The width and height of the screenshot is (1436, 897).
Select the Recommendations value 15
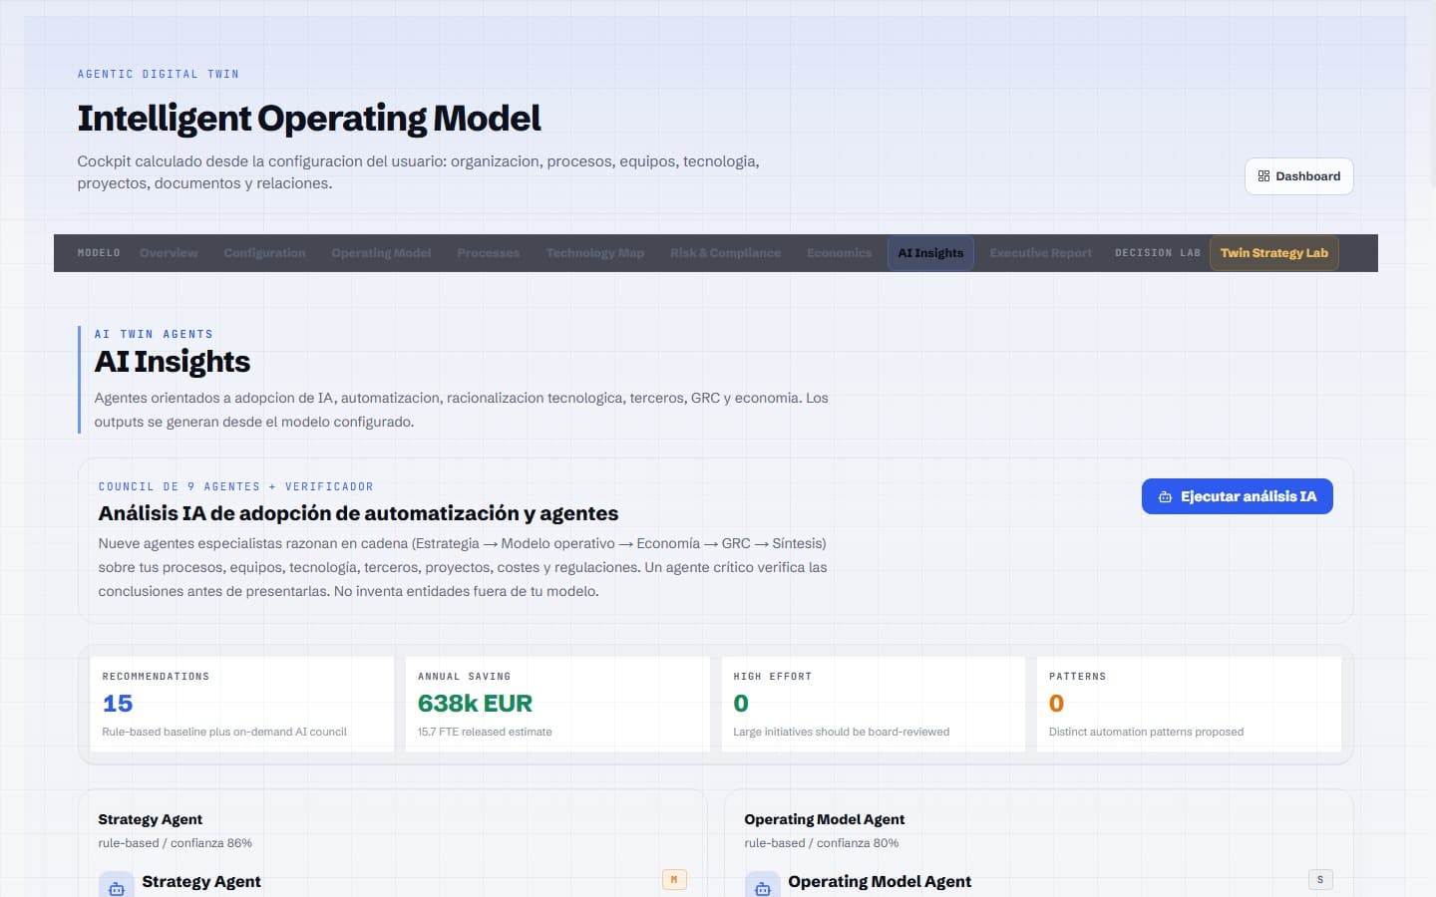coord(118,704)
